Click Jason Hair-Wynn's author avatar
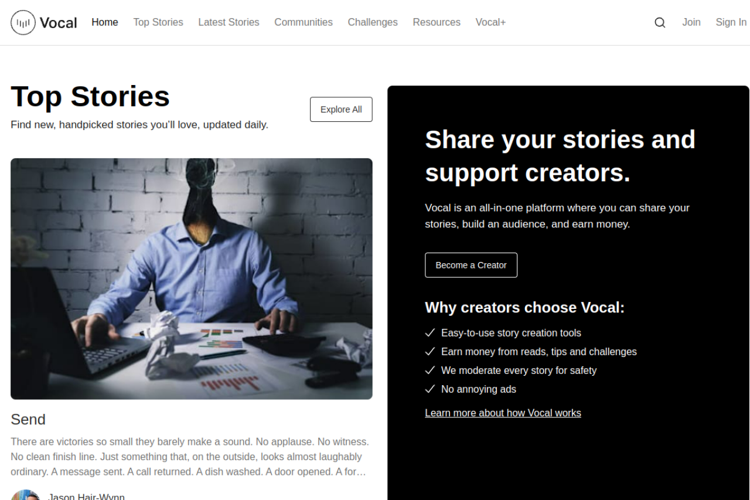750x500 pixels. click(x=25, y=495)
